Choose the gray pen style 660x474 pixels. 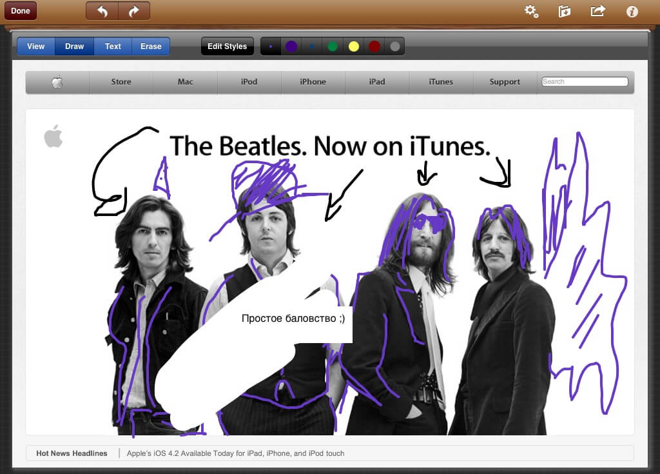[395, 46]
